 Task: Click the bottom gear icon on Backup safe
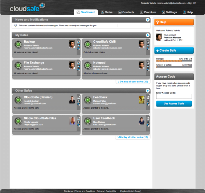tap(79, 49)
